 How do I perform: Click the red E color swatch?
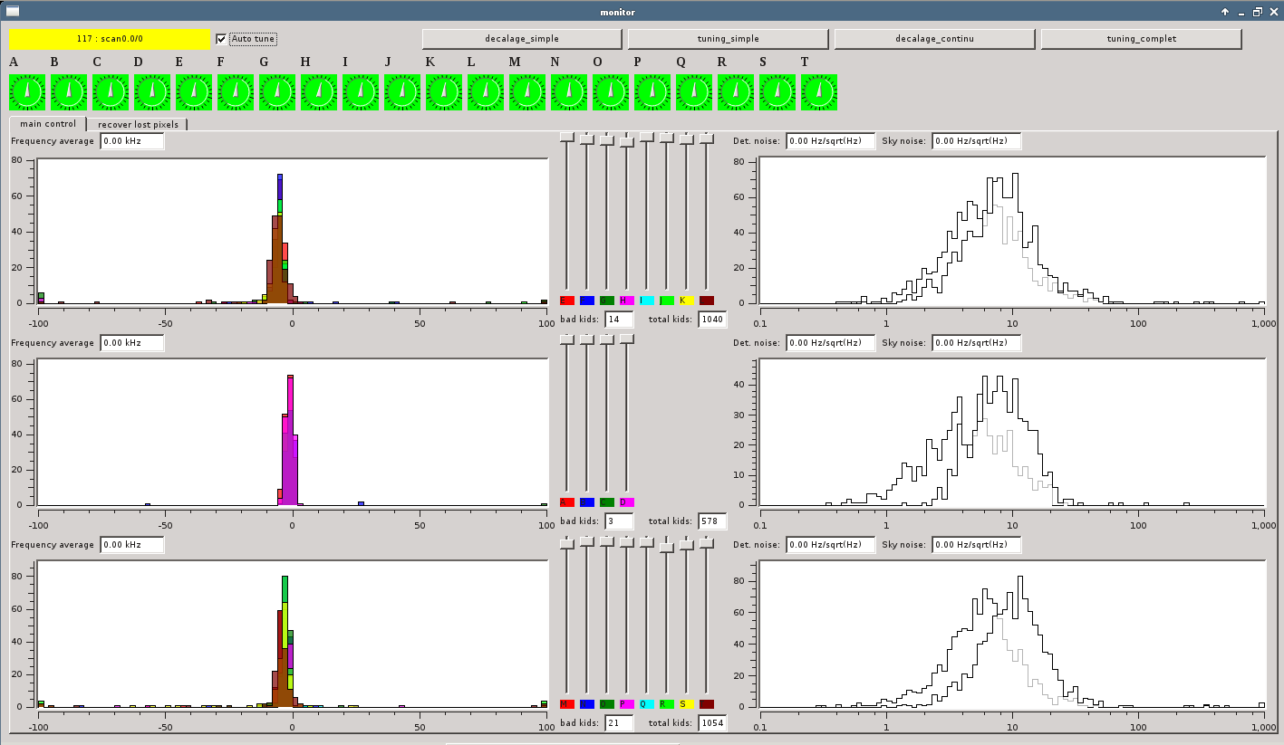pyautogui.click(x=566, y=301)
